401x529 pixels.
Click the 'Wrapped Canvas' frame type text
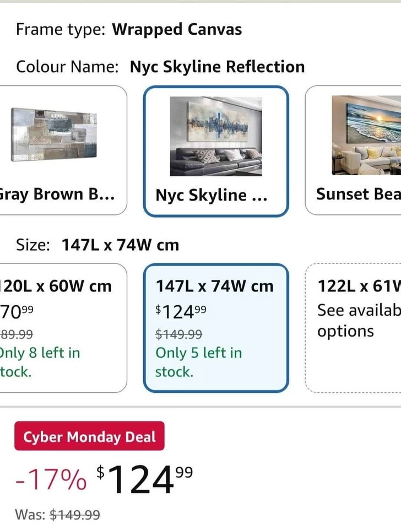[x=177, y=29]
